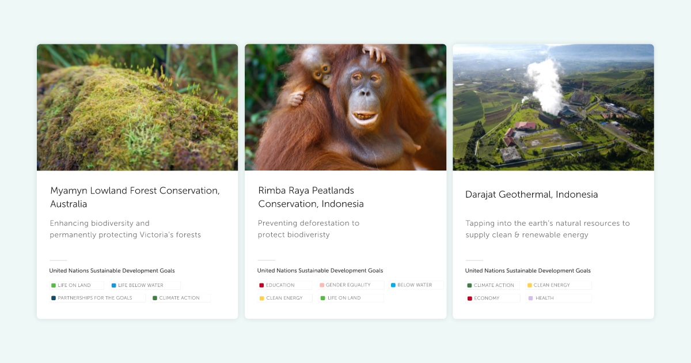The image size is (691, 363).
Task: Click the pink swatch beside Gender Equality
Action: click(322, 285)
